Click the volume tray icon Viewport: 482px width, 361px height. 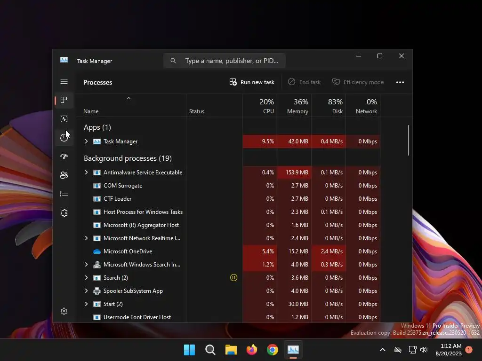(424, 350)
